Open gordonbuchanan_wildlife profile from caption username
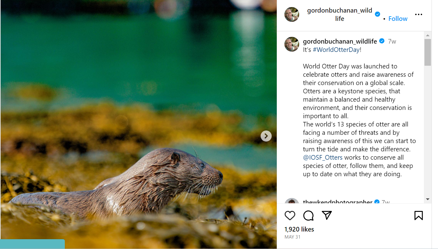The image size is (438, 249). [x=340, y=41]
